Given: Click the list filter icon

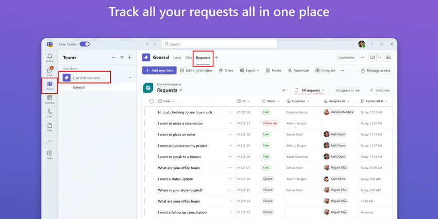Looking at the screenshot, I should (284, 90).
